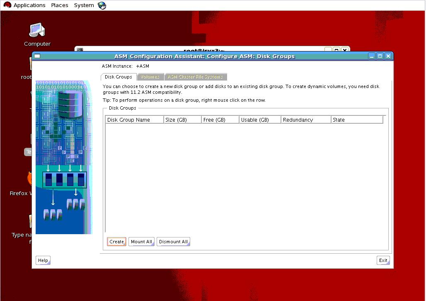Click the Red Hat logo icon

7,5
